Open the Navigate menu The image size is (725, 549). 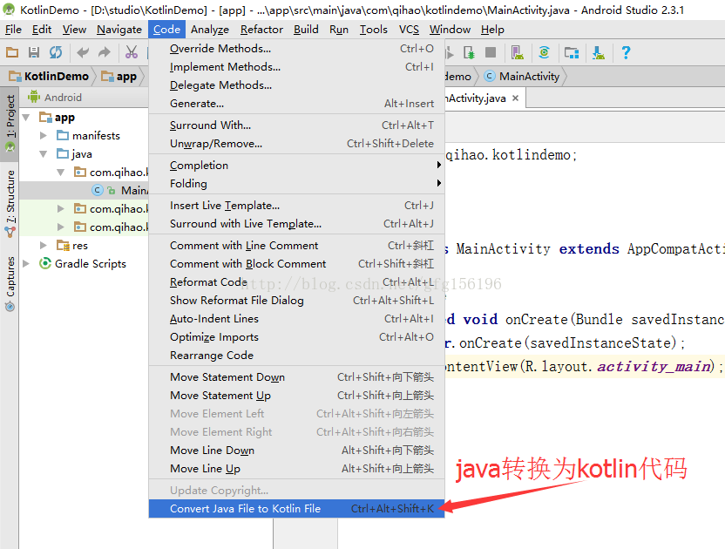[x=119, y=30]
